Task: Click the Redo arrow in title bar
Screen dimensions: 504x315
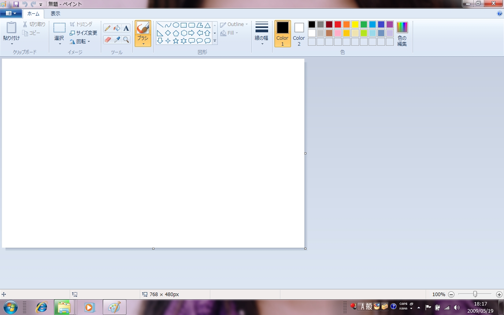Action: 33,4
